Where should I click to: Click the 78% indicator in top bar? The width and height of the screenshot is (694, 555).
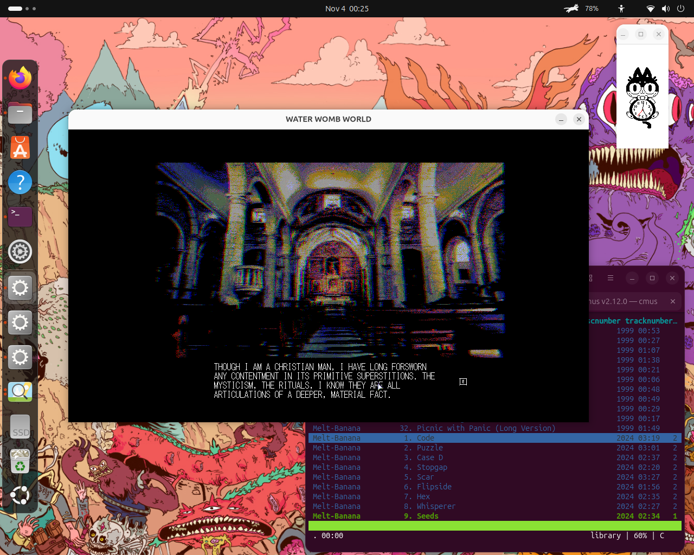[592, 9]
